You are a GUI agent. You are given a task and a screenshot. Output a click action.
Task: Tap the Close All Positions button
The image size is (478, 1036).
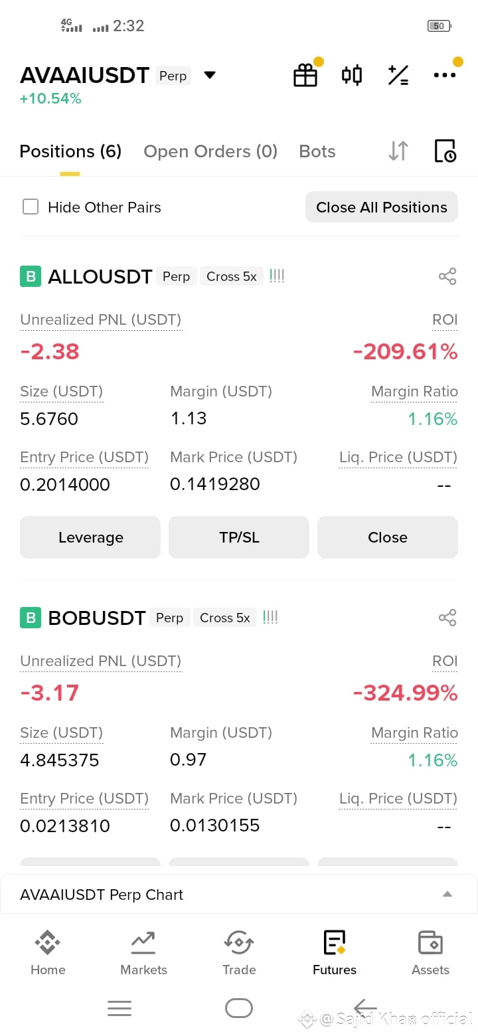pyautogui.click(x=382, y=207)
